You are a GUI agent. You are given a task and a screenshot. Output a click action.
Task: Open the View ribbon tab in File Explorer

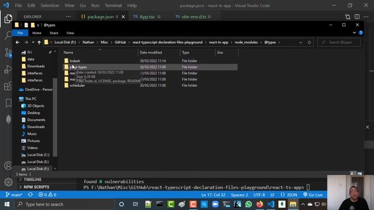pos(70,33)
